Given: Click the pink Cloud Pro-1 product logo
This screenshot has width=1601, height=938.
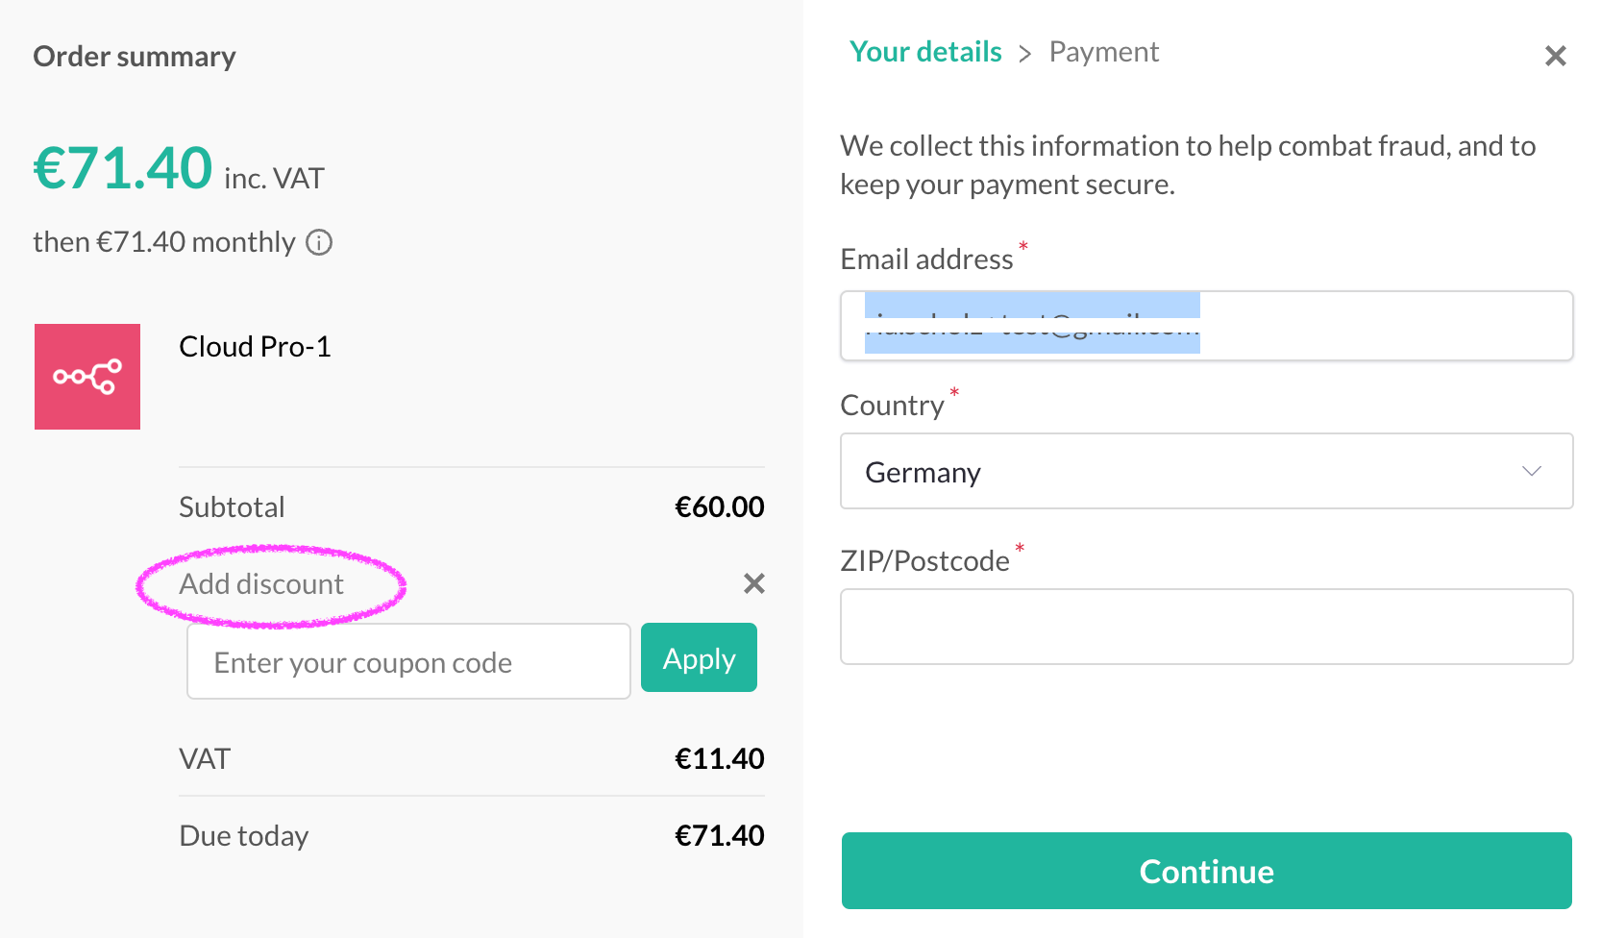Looking at the screenshot, I should pyautogui.click(x=87, y=377).
